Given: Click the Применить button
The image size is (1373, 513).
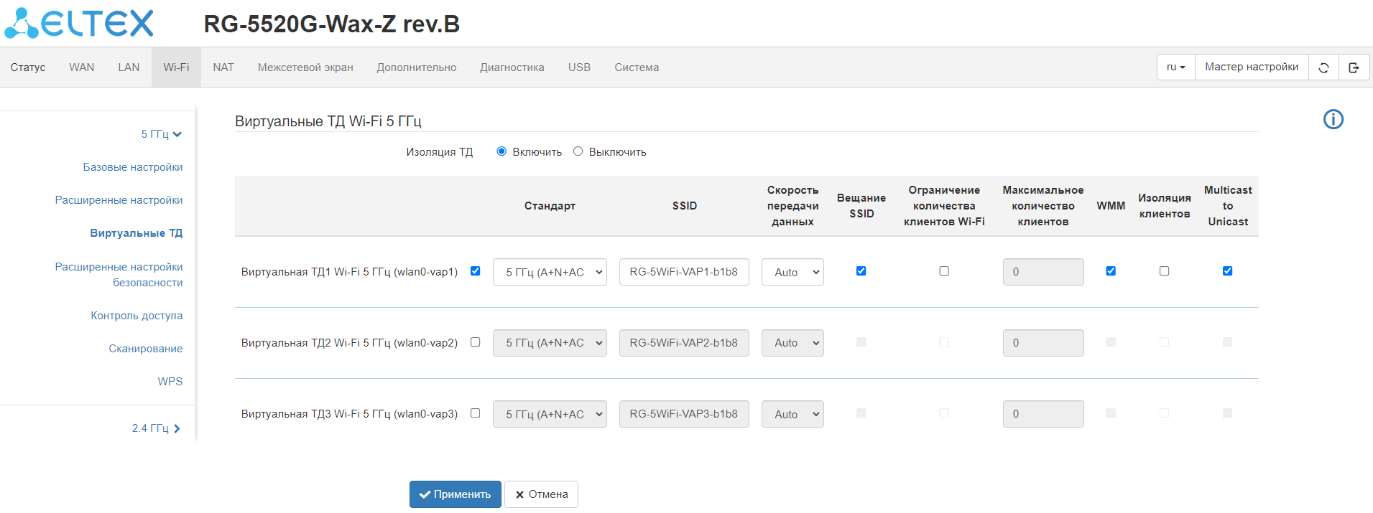Looking at the screenshot, I should click(455, 494).
